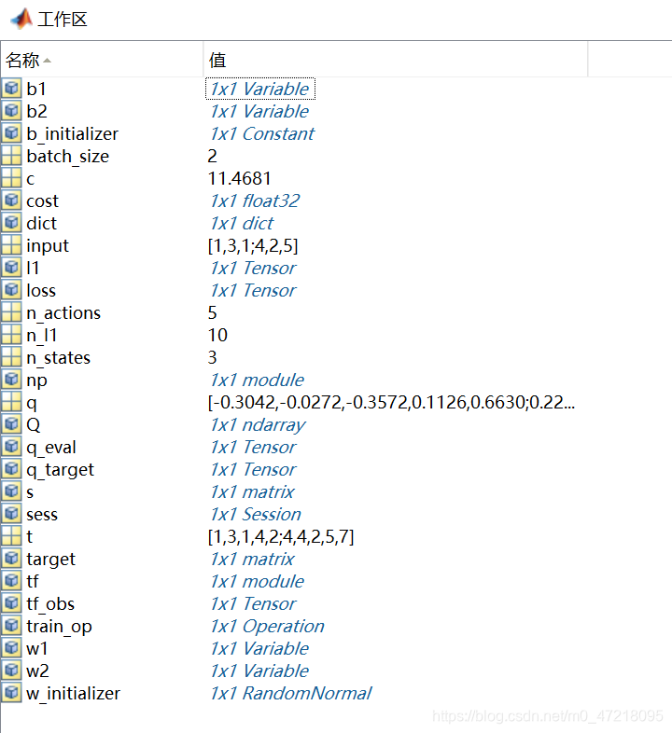Click the sess Session object icon
This screenshot has width=672, height=733.
[11, 514]
